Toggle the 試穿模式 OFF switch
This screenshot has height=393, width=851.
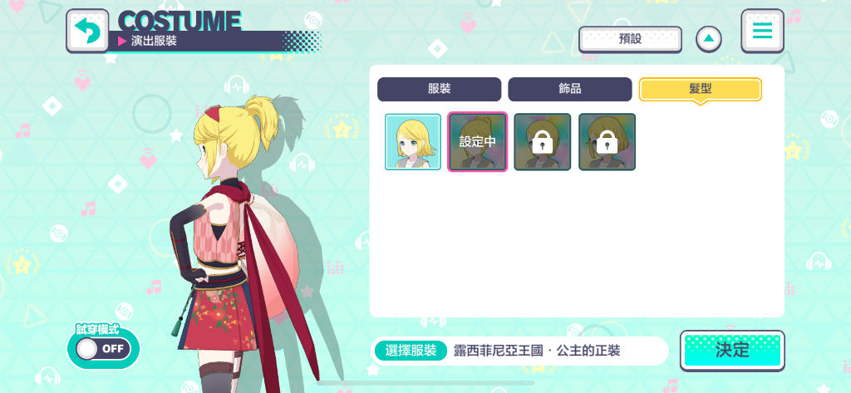coord(103,348)
